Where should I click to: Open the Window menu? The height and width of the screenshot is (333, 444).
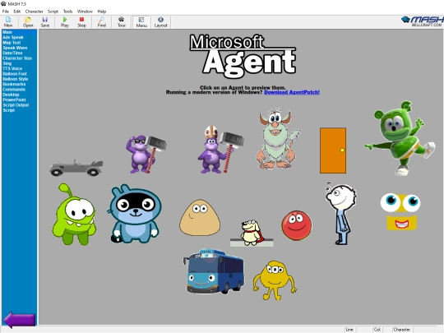coord(85,12)
